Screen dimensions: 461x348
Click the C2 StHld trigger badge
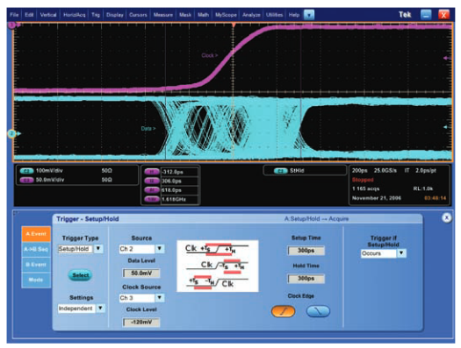(x=280, y=171)
